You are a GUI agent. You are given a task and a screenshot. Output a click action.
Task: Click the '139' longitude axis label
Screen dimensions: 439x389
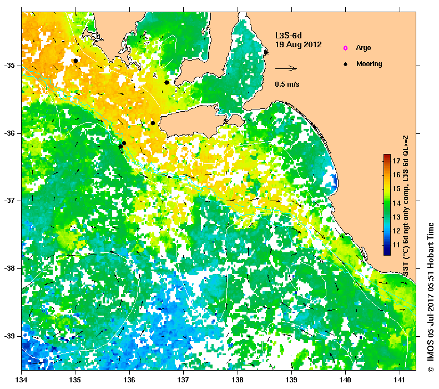coord(292,380)
